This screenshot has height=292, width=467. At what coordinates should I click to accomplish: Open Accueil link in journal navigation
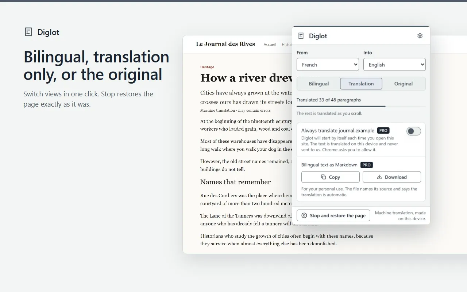[x=270, y=45]
